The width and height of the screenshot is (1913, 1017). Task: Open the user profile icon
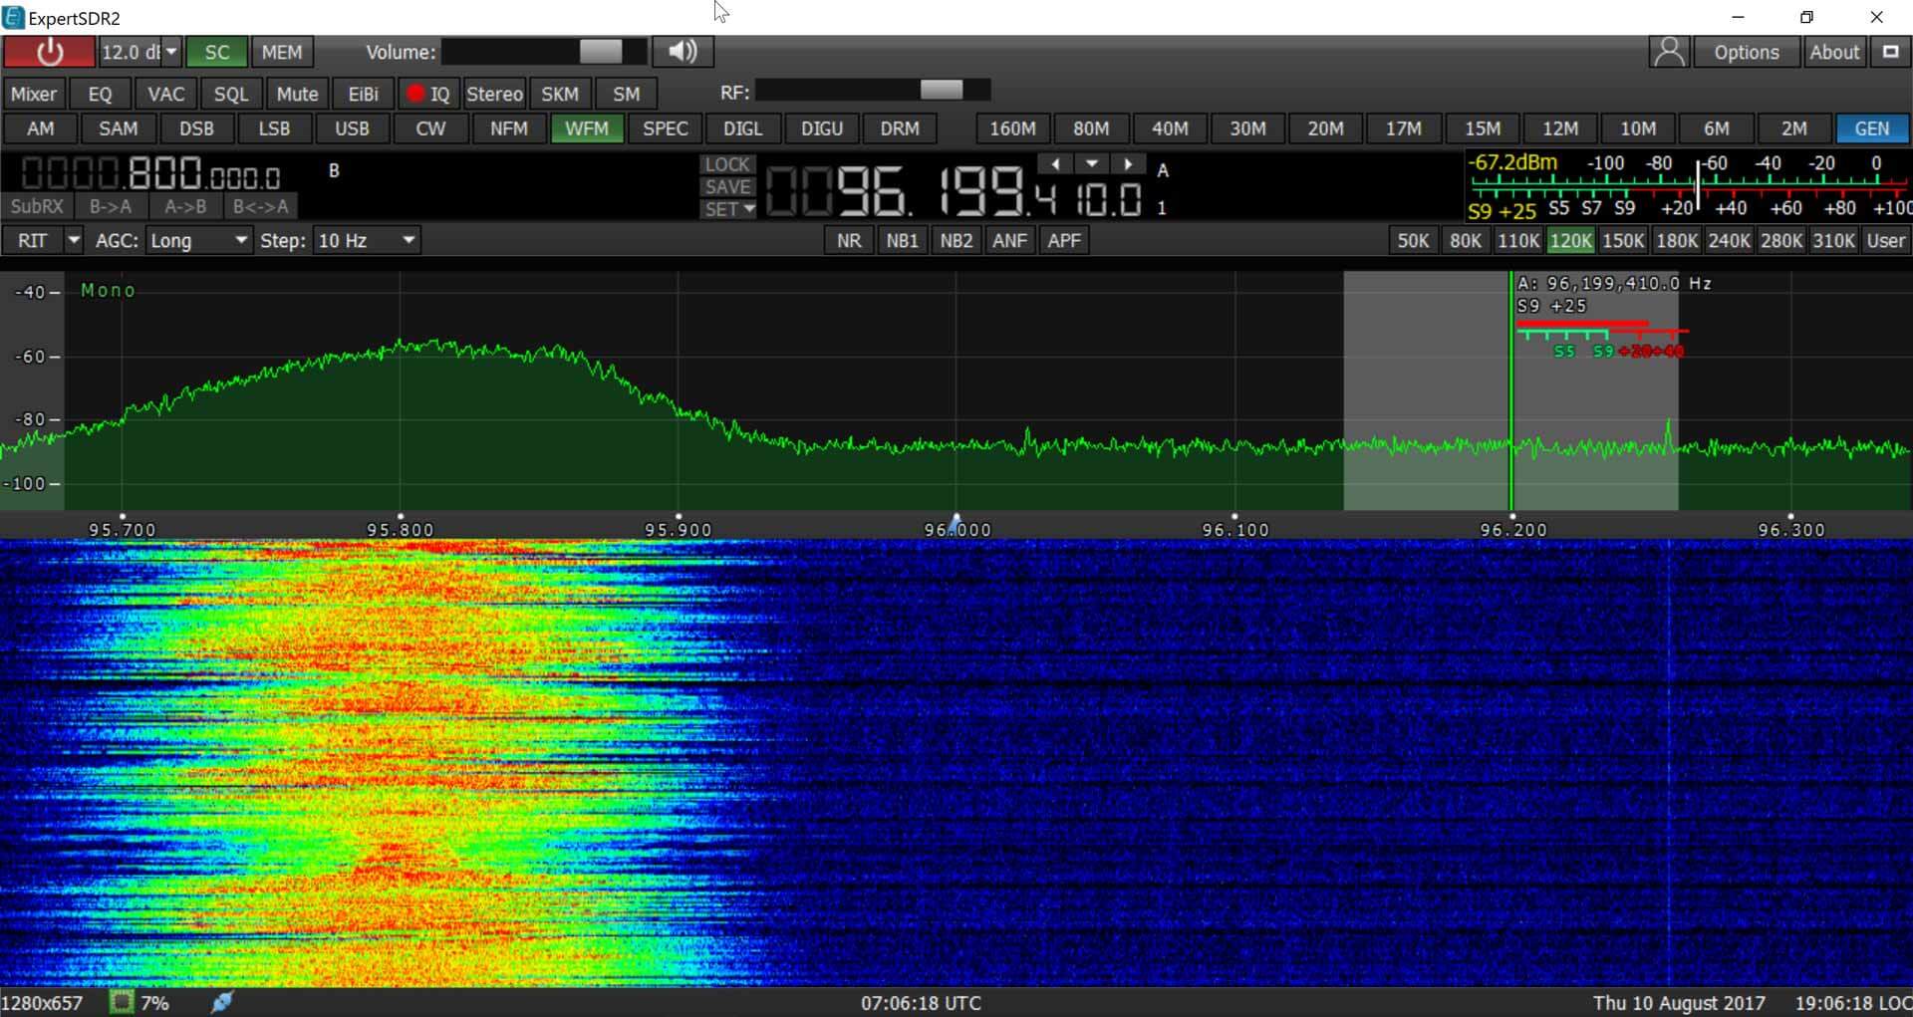coord(1669,52)
